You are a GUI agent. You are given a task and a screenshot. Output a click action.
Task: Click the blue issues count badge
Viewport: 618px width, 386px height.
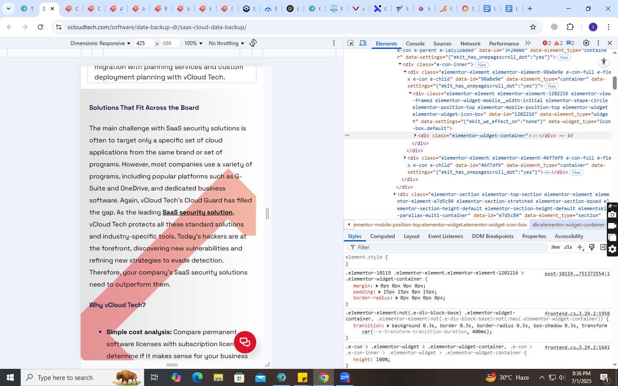coord(570,43)
